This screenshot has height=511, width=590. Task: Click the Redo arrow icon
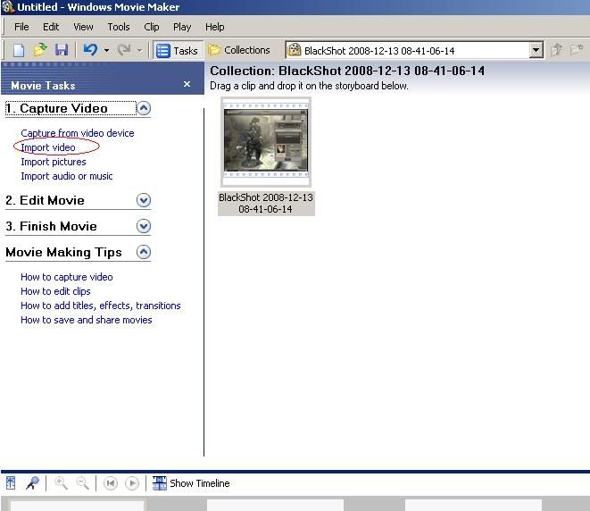coord(123,50)
